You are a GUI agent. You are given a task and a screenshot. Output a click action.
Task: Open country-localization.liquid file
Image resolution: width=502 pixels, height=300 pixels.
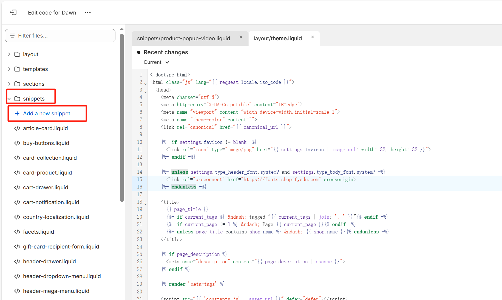56,217
